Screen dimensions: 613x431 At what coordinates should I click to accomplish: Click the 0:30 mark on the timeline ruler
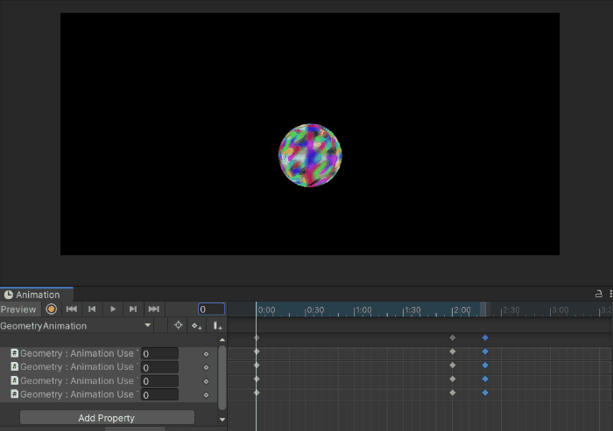(x=315, y=310)
